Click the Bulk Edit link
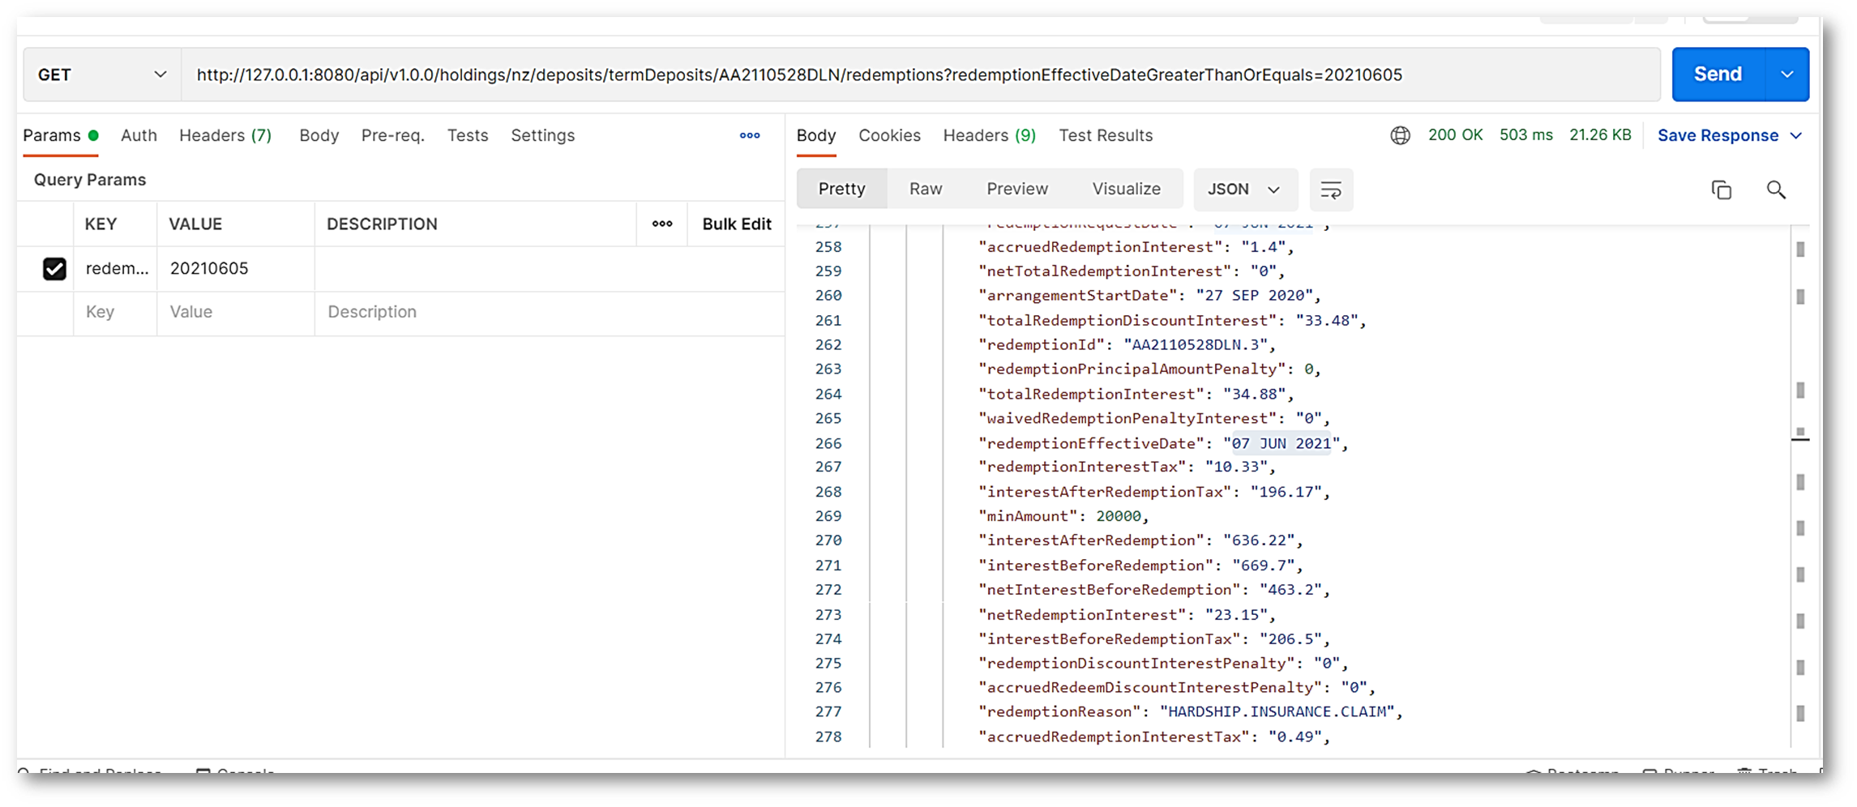 [736, 224]
